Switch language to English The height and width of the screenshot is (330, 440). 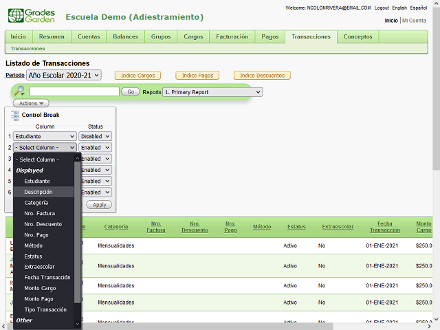click(399, 8)
